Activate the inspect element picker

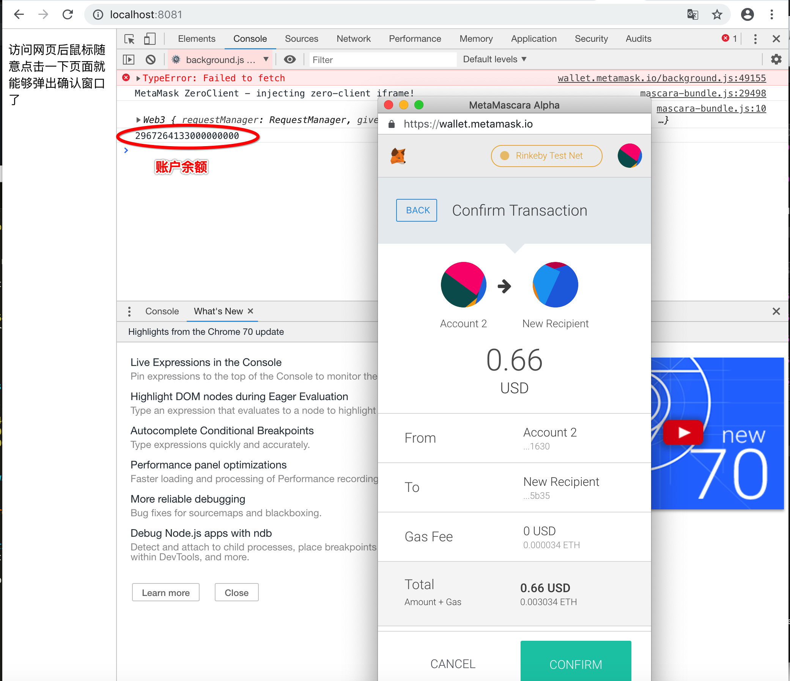tap(129, 39)
